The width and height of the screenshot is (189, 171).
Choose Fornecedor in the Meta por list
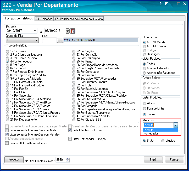pos(160,133)
